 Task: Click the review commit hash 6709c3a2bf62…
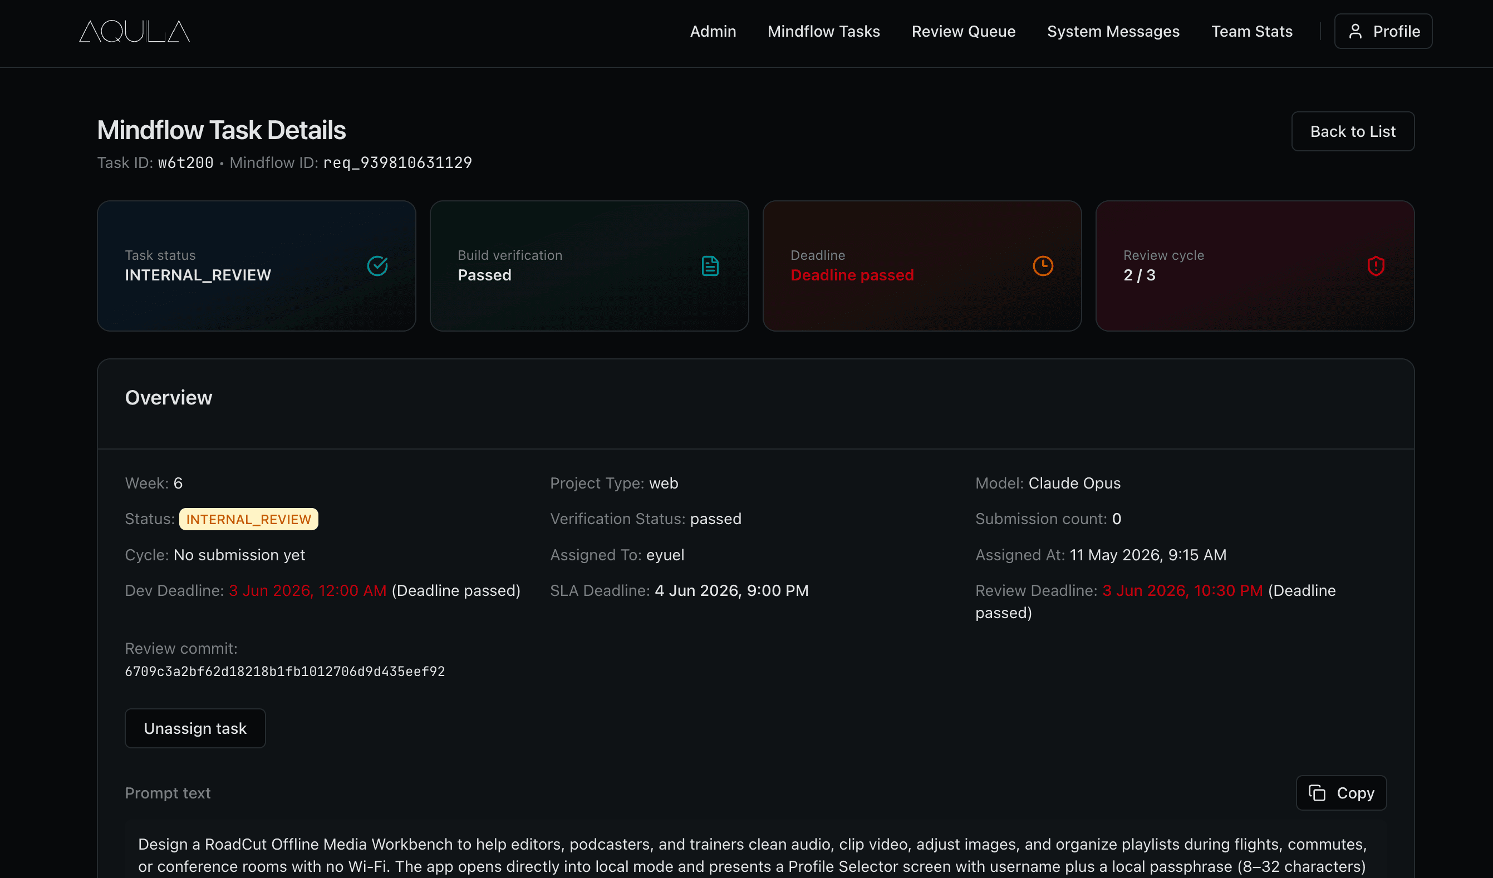click(x=284, y=672)
